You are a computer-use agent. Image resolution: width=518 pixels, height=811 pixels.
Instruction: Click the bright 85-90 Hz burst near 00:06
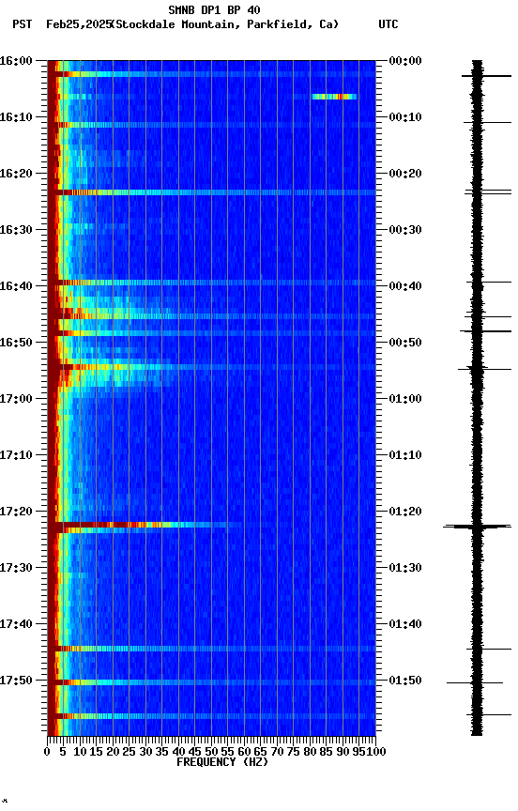tap(334, 97)
